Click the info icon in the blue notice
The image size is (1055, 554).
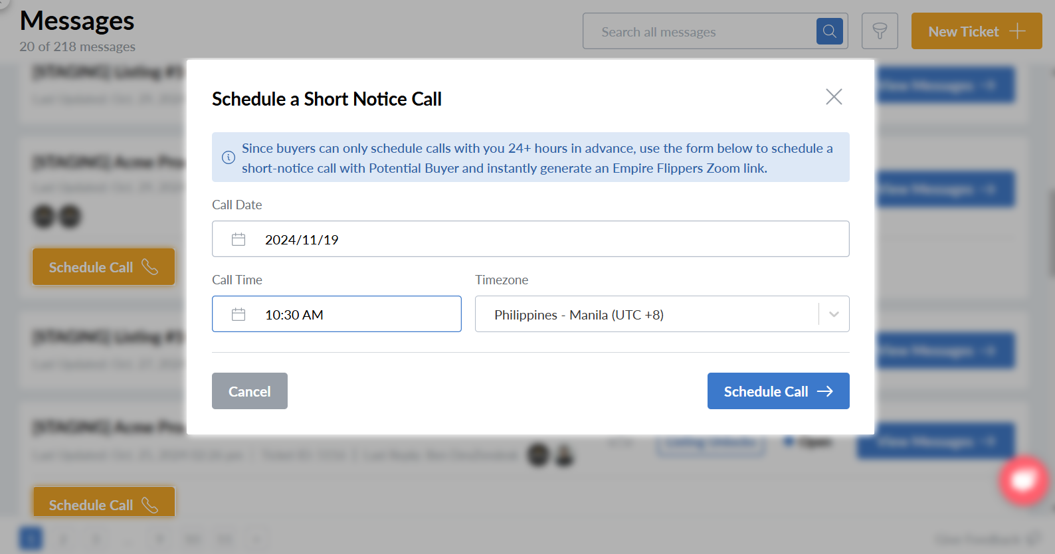(228, 157)
